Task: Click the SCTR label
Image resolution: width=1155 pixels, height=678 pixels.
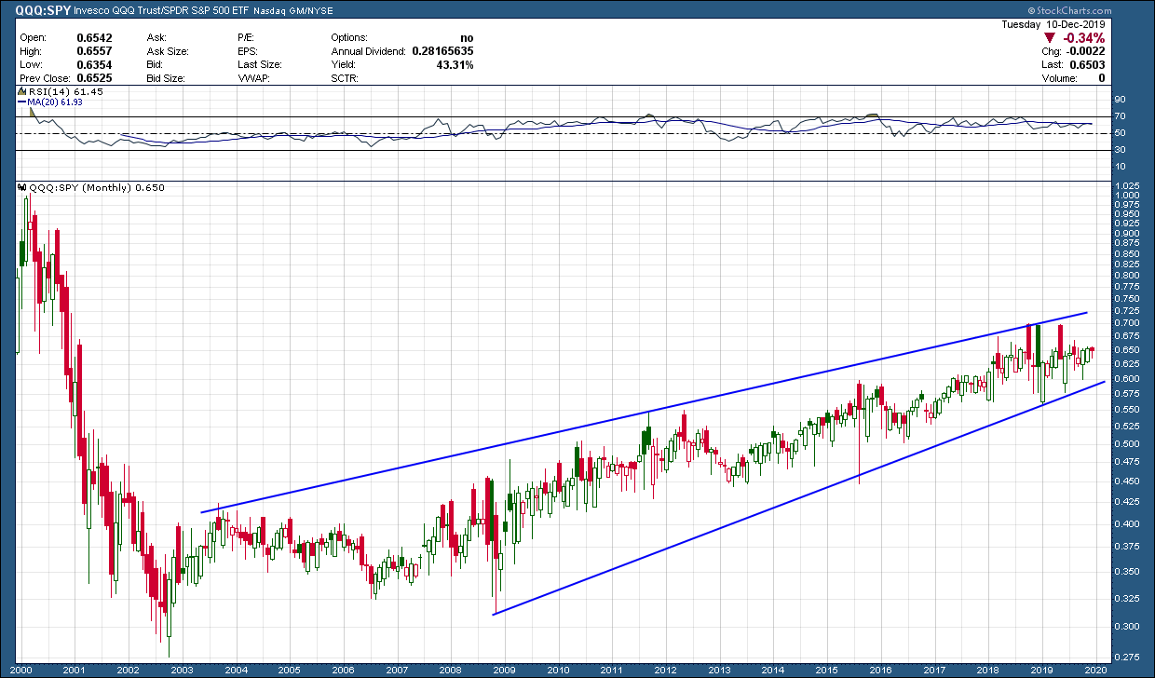Action: tap(346, 79)
